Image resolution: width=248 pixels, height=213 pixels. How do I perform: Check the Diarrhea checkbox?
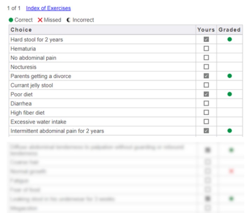[x=206, y=104]
